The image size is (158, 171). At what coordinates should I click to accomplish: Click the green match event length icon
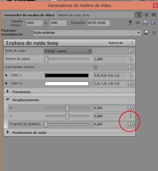click(x=138, y=23)
